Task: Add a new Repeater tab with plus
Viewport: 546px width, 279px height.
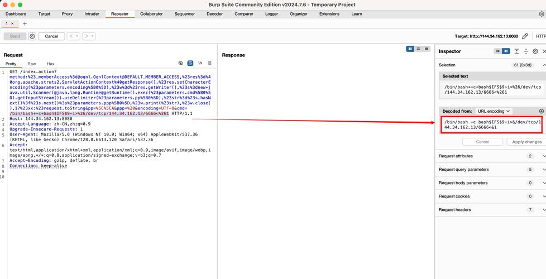Action: pos(25,23)
